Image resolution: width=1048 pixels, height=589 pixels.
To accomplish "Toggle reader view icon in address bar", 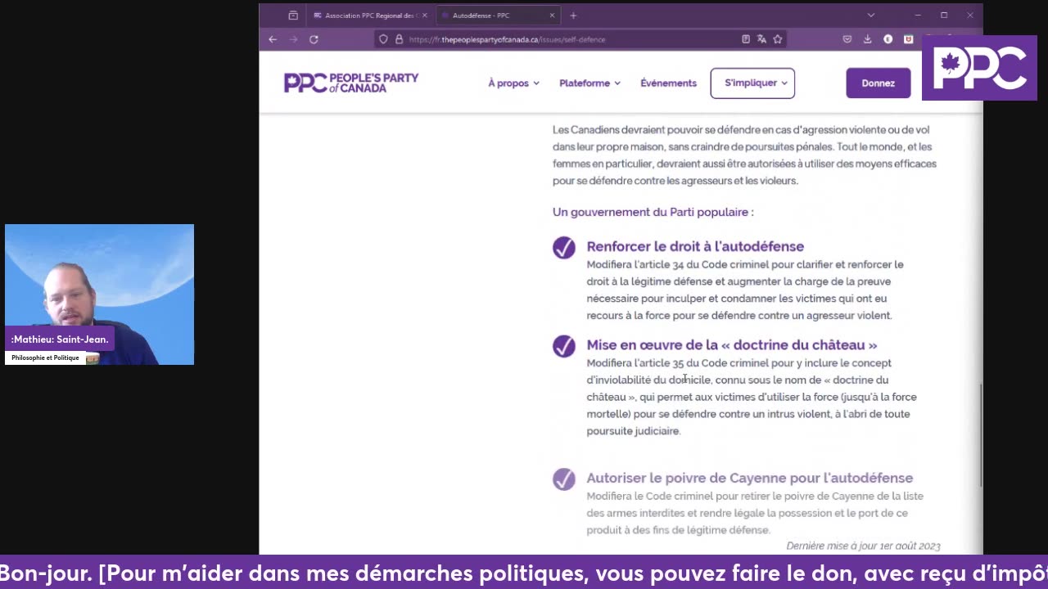I will point(745,39).
